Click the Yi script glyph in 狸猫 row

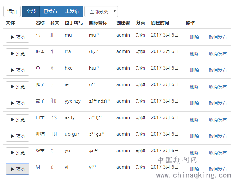pos(54,134)
